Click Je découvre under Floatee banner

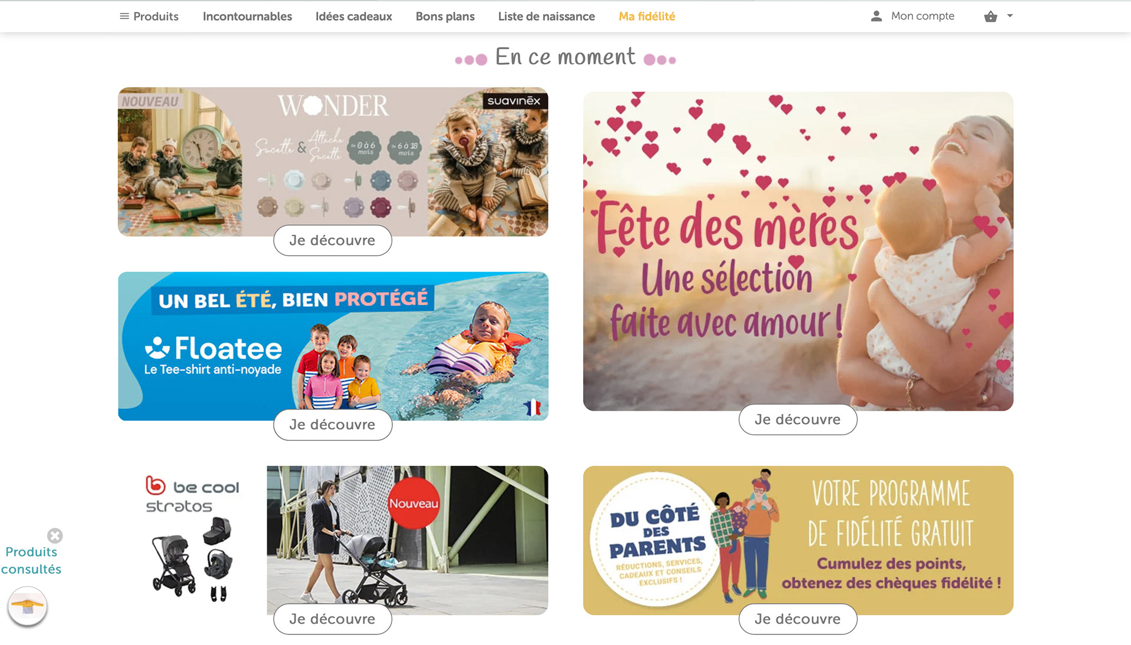332,425
